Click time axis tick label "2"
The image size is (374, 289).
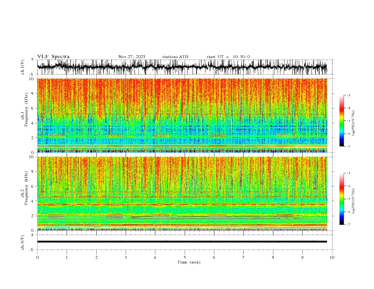point(96,257)
